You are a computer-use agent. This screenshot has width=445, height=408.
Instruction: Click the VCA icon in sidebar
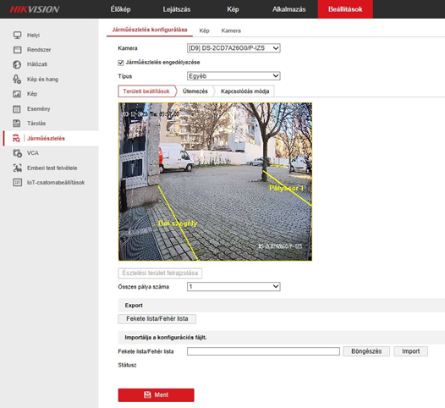coord(17,153)
